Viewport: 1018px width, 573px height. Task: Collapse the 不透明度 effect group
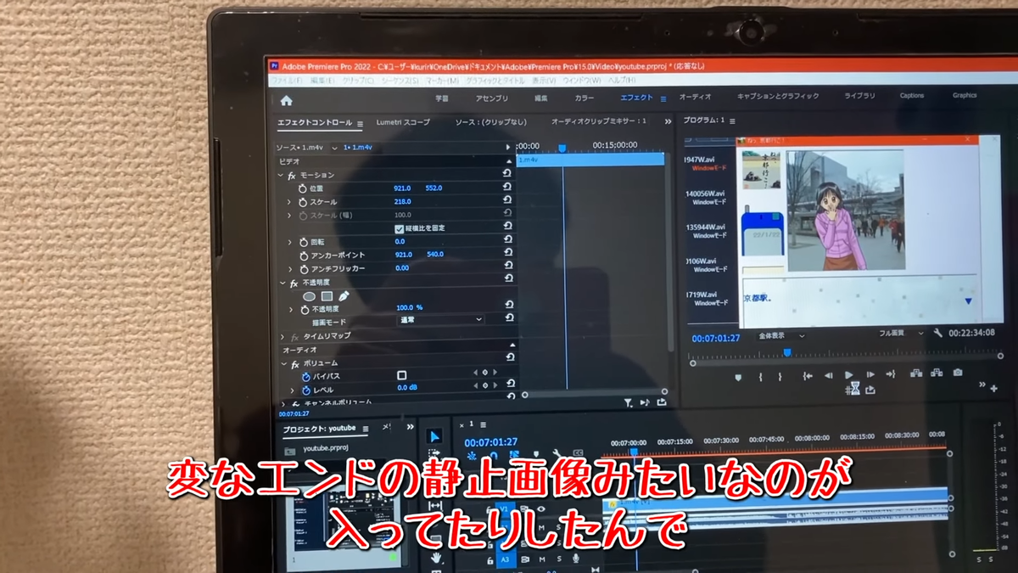click(x=282, y=283)
